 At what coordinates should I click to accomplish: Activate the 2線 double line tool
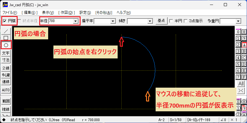[6, 68]
